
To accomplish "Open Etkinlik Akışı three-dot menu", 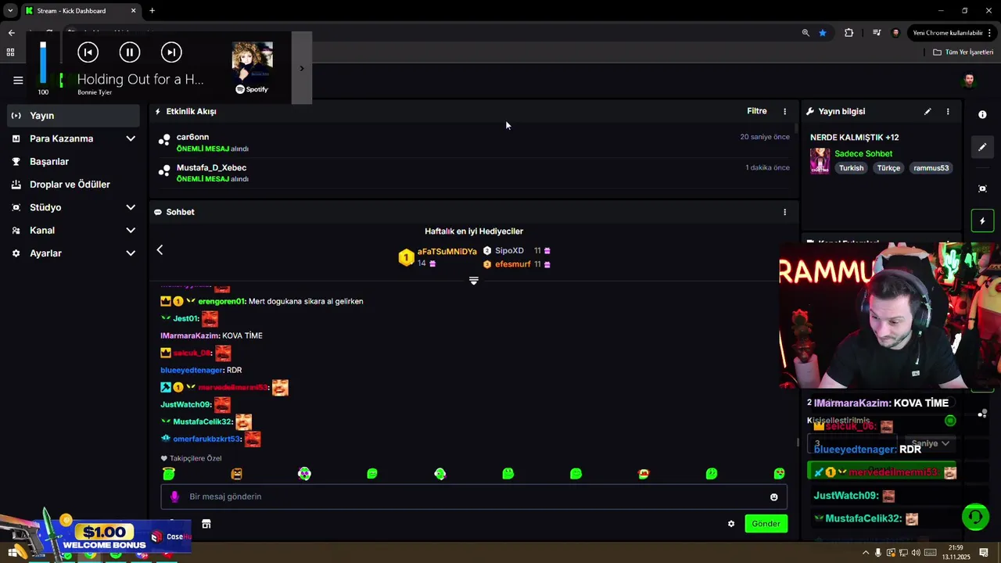I will coord(785,112).
